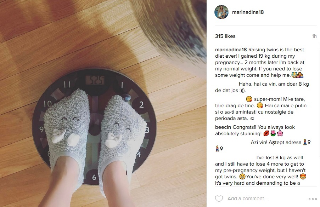The height and width of the screenshot is (207, 320).
Task: Click the scale photo on the left
Action: 103,103
